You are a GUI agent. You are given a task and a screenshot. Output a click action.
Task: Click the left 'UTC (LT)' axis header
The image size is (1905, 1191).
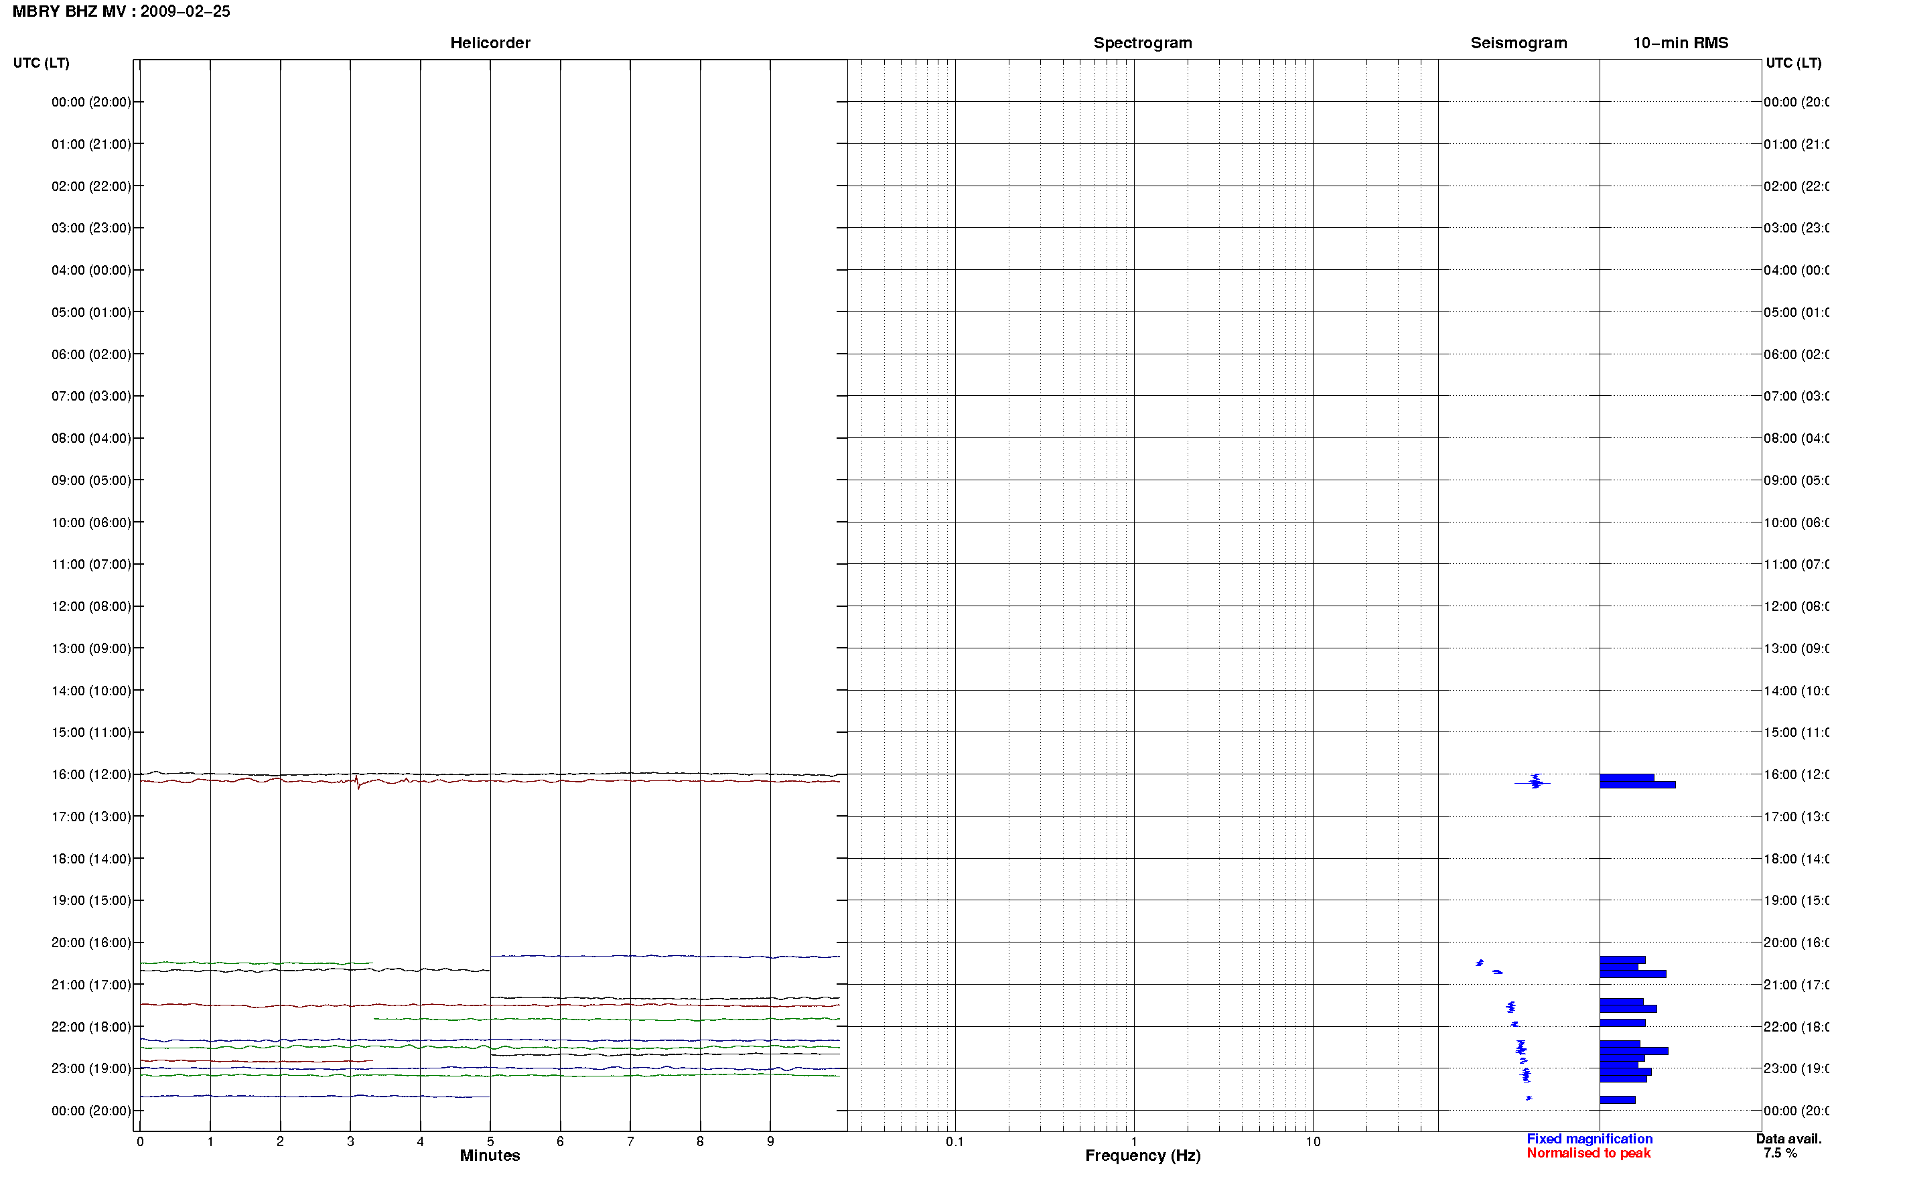[x=41, y=62]
